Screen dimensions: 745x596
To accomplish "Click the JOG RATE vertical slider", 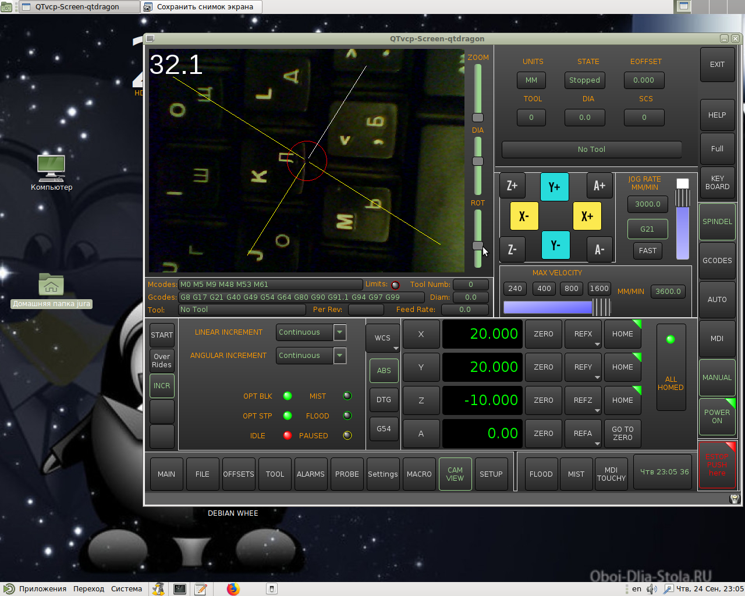I will pyautogui.click(x=683, y=219).
